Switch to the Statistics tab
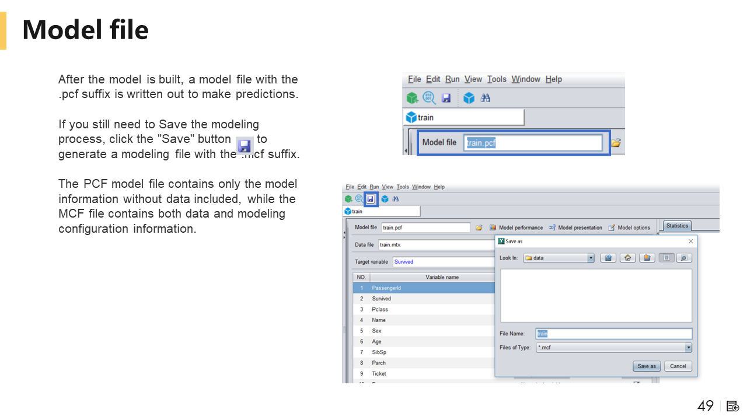This screenshot has height=420, width=747. tap(677, 226)
